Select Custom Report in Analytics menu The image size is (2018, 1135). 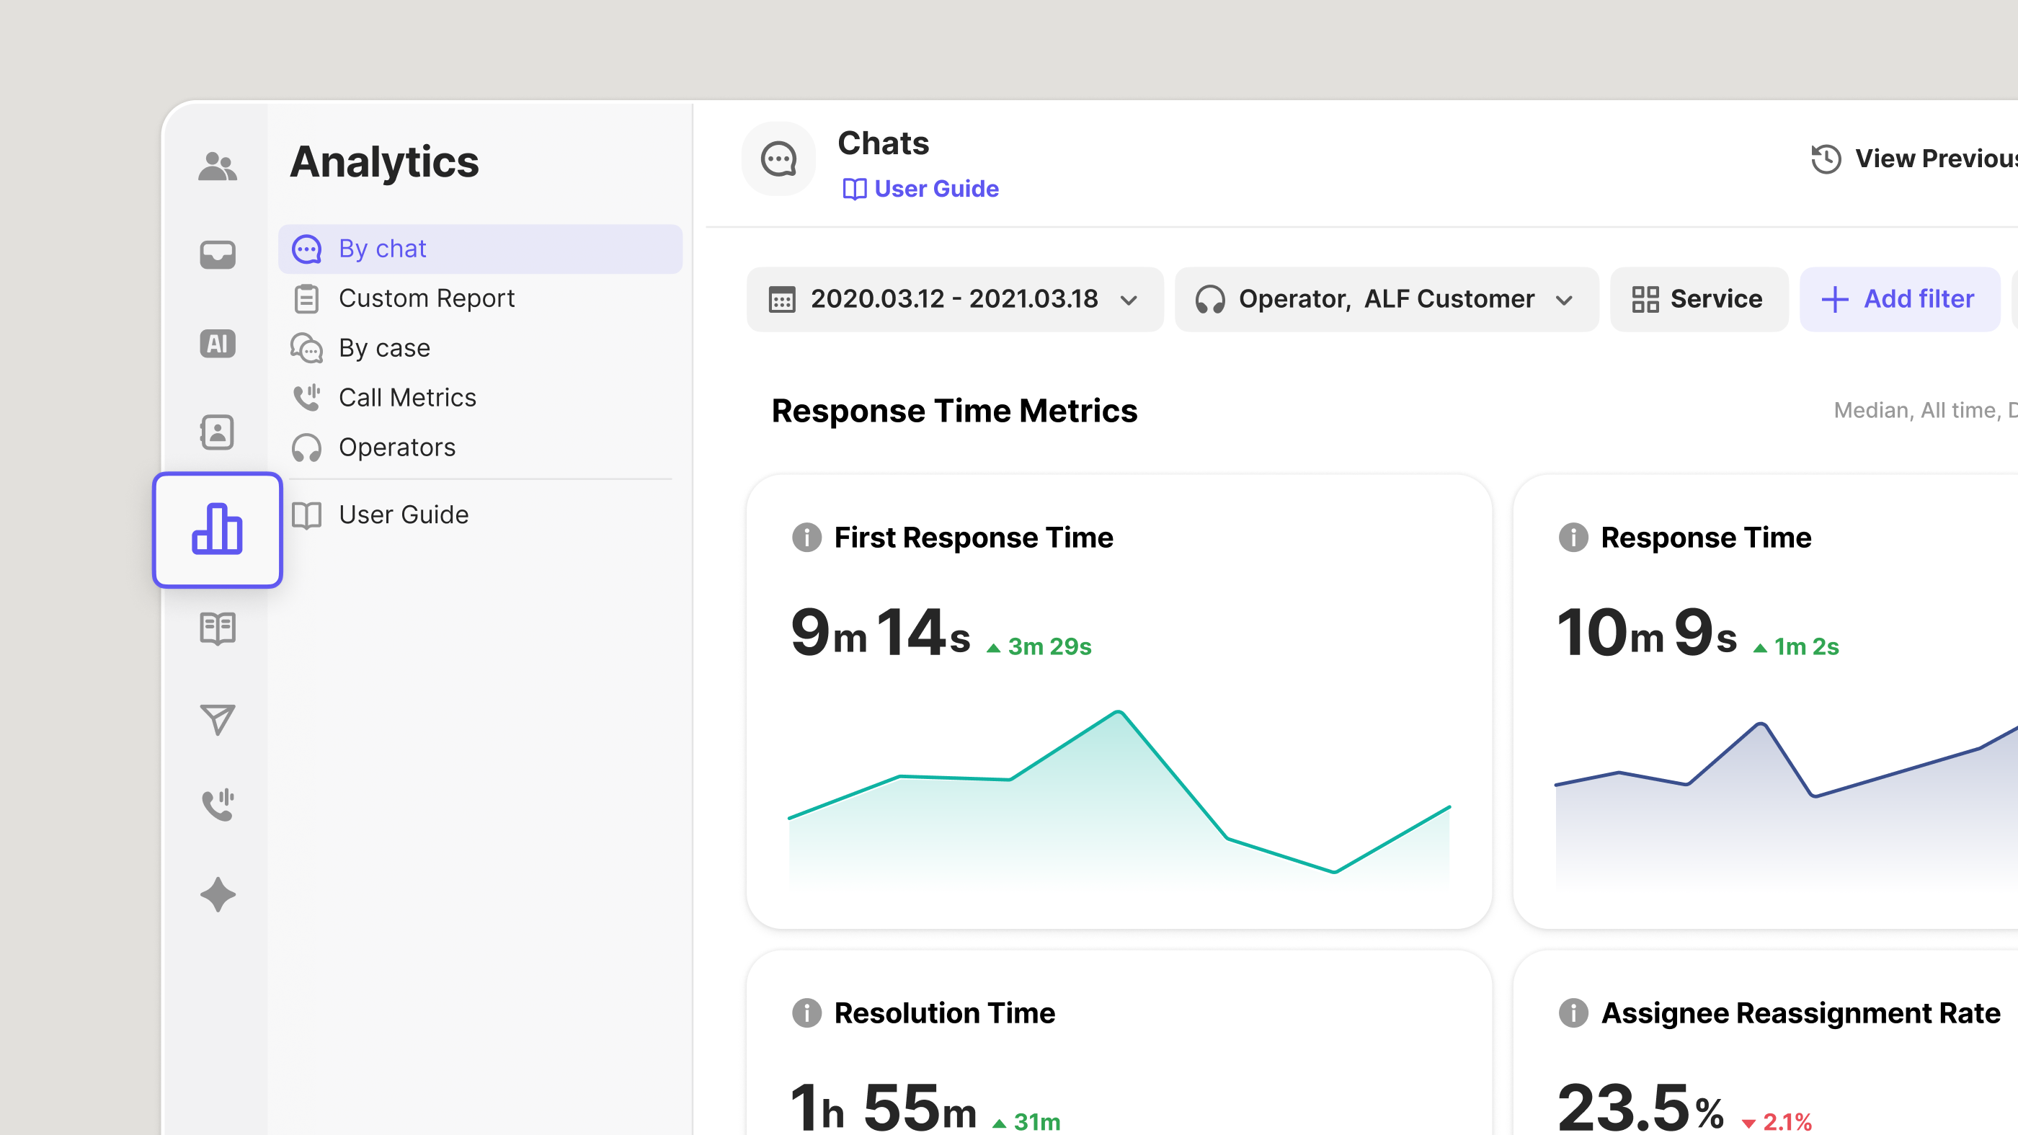tap(426, 298)
